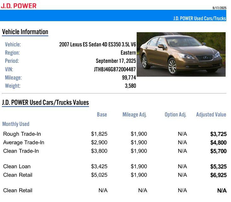
Task: Select the option adjustment N/A beside $6,925
Action: pyautogui.click(x=182, y=175)
